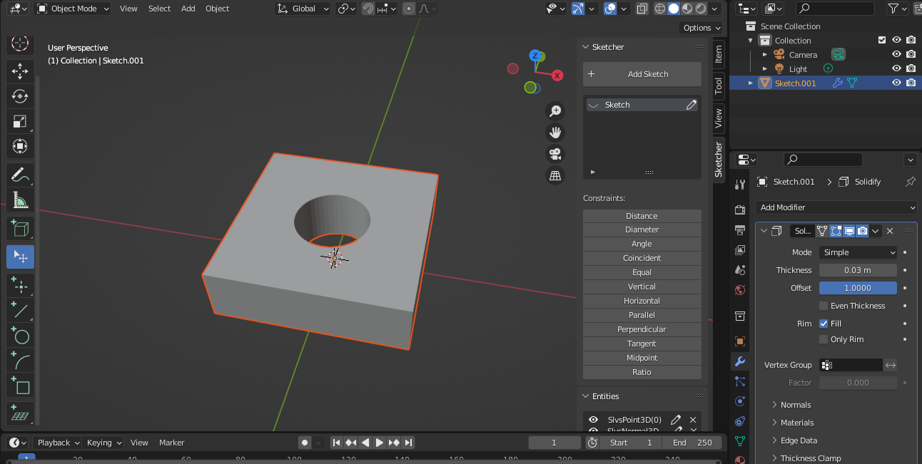Open the Solidify Mode Simple dropdown
This screenshot has width=922, height=464.
pyautogui.click(x=858, y=252)
